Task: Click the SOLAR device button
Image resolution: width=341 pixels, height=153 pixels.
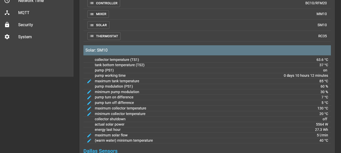Action: click(98, 25)
